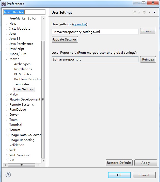Image resolution: width=160 pixels, height=182 pixels.
Task: Focus the type filter text field
Action: (24, 12)
